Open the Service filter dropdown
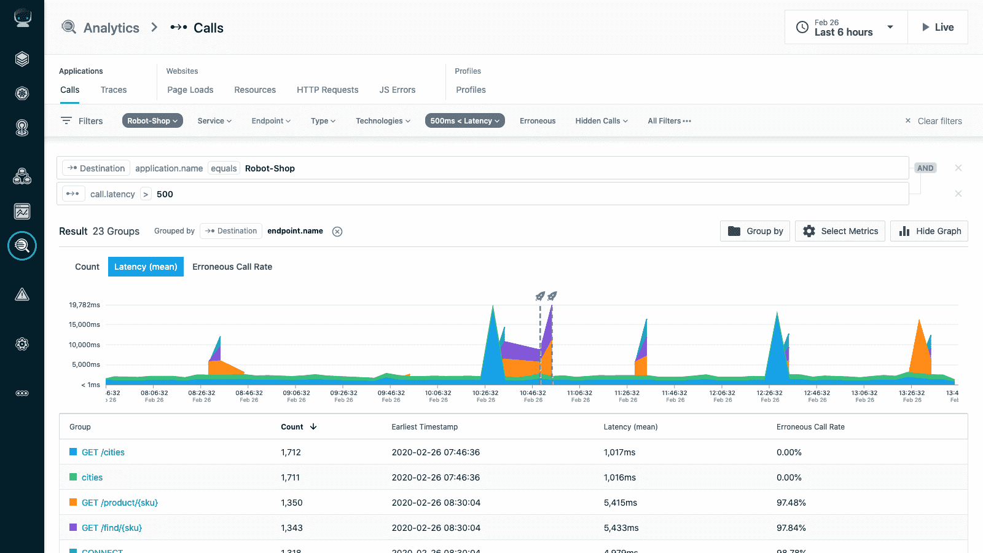 pos(214,120)
